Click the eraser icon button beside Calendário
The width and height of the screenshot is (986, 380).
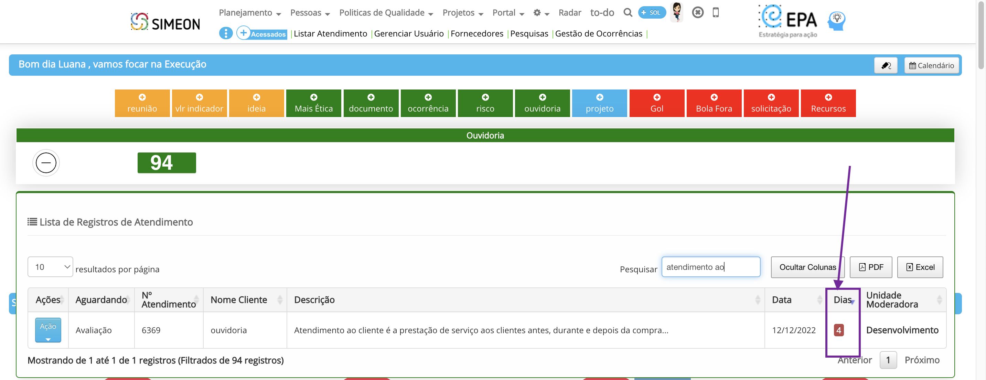point(885,65)
